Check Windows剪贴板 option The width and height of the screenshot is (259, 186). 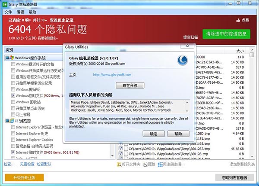coord(13,89)
